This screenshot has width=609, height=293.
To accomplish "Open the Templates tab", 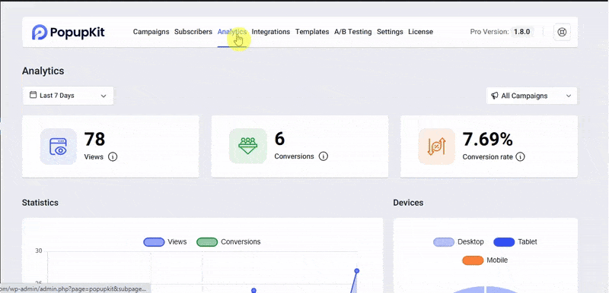I will [x=312, y=32].
